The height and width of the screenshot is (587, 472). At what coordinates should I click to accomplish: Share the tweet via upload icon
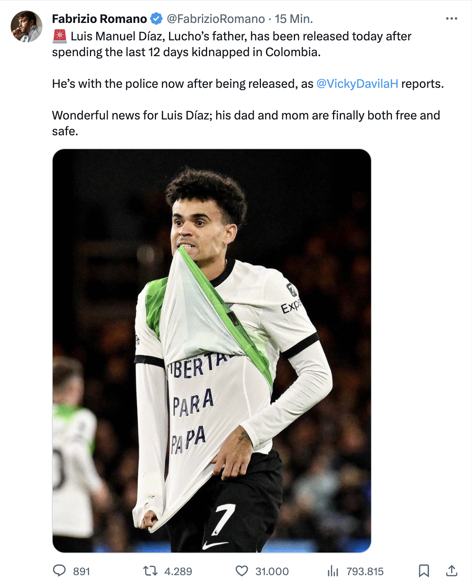[451, 571]
